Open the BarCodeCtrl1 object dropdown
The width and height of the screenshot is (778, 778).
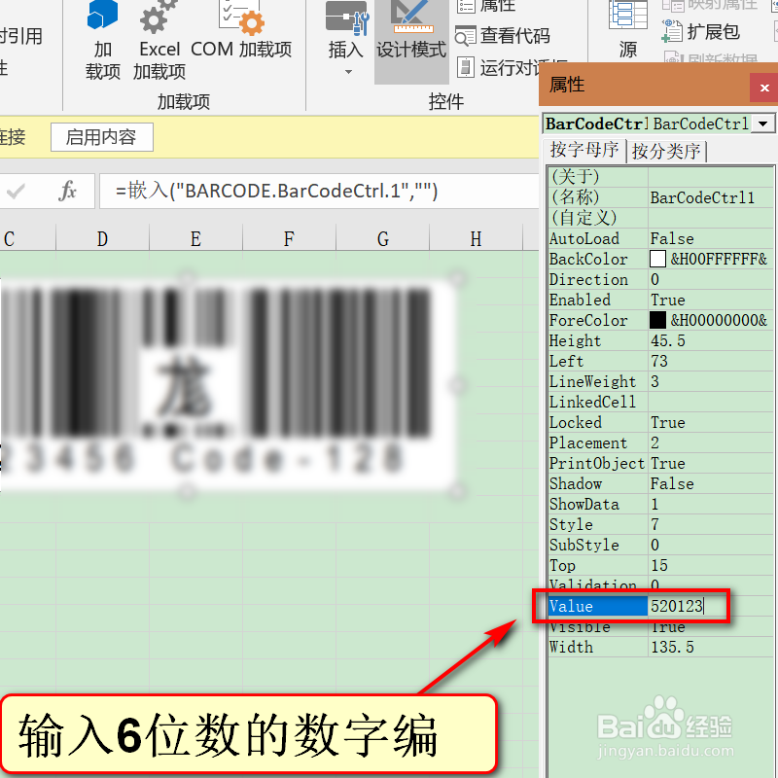(763, 124)
